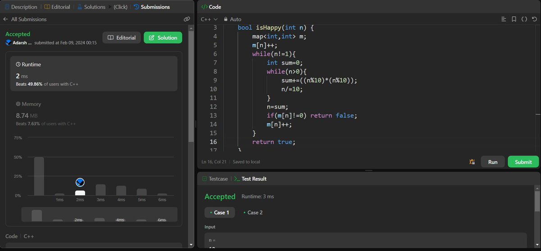The image size is (541, 251).
Task: Reset code with the undo arrow icon
Action: [x=534, y=19]
